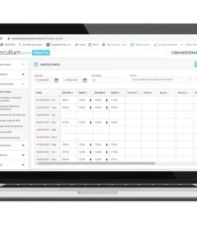Open the home bookmark
This screenshot has height=226, width=197.
pyautogui.click(x=80, y=45)
